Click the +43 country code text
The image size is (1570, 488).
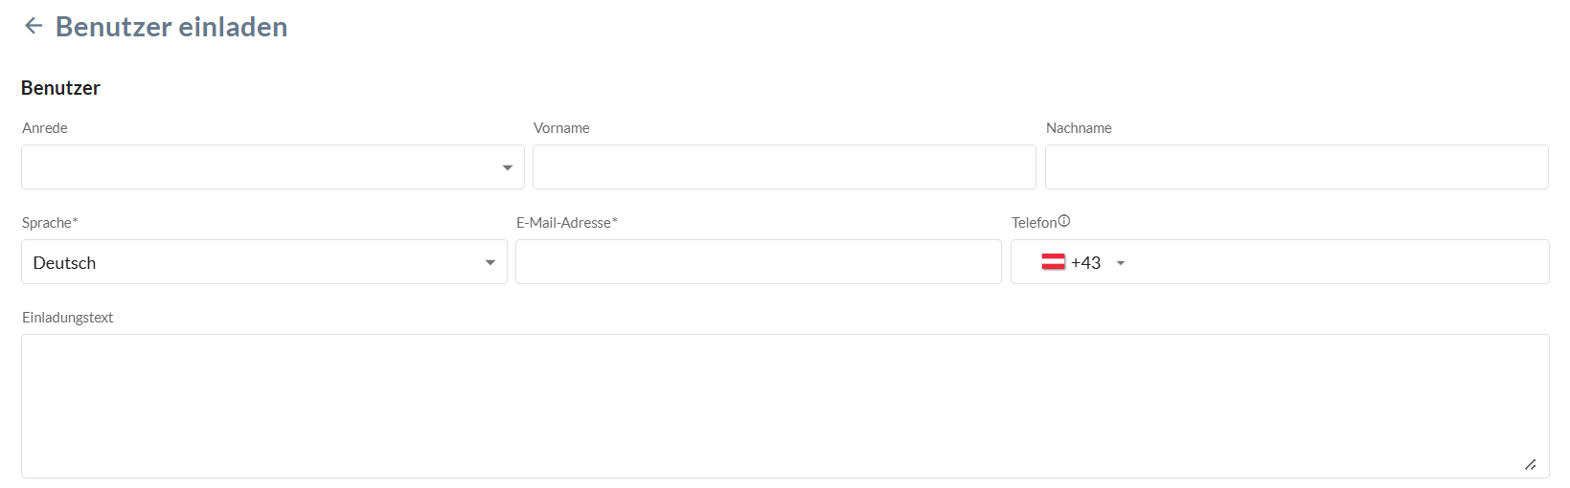pyautogui.click(x=1085, y=263)
